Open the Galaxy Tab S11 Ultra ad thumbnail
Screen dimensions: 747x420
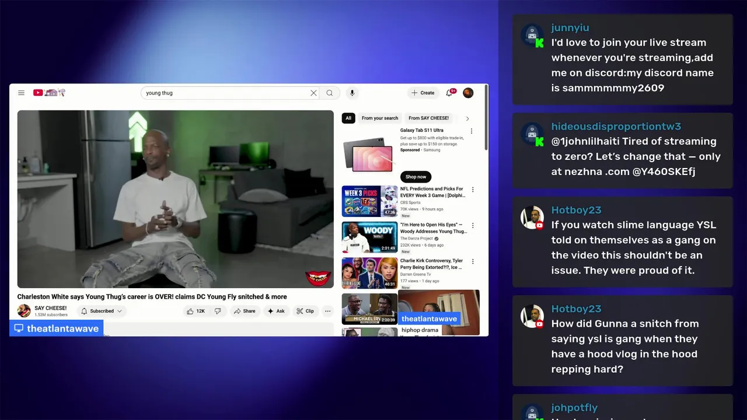coord(369,154)
